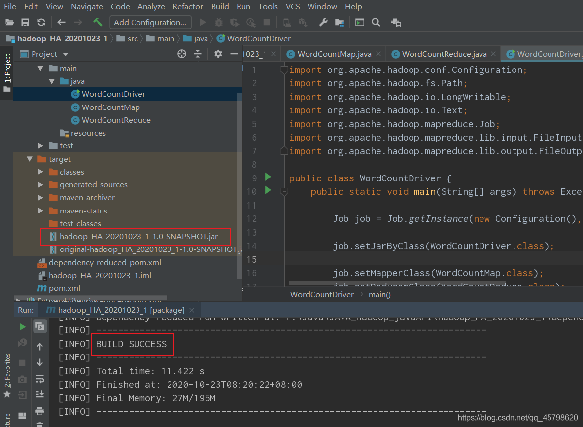Switch to the WordCountReduce.java tab

pos(444,54)
